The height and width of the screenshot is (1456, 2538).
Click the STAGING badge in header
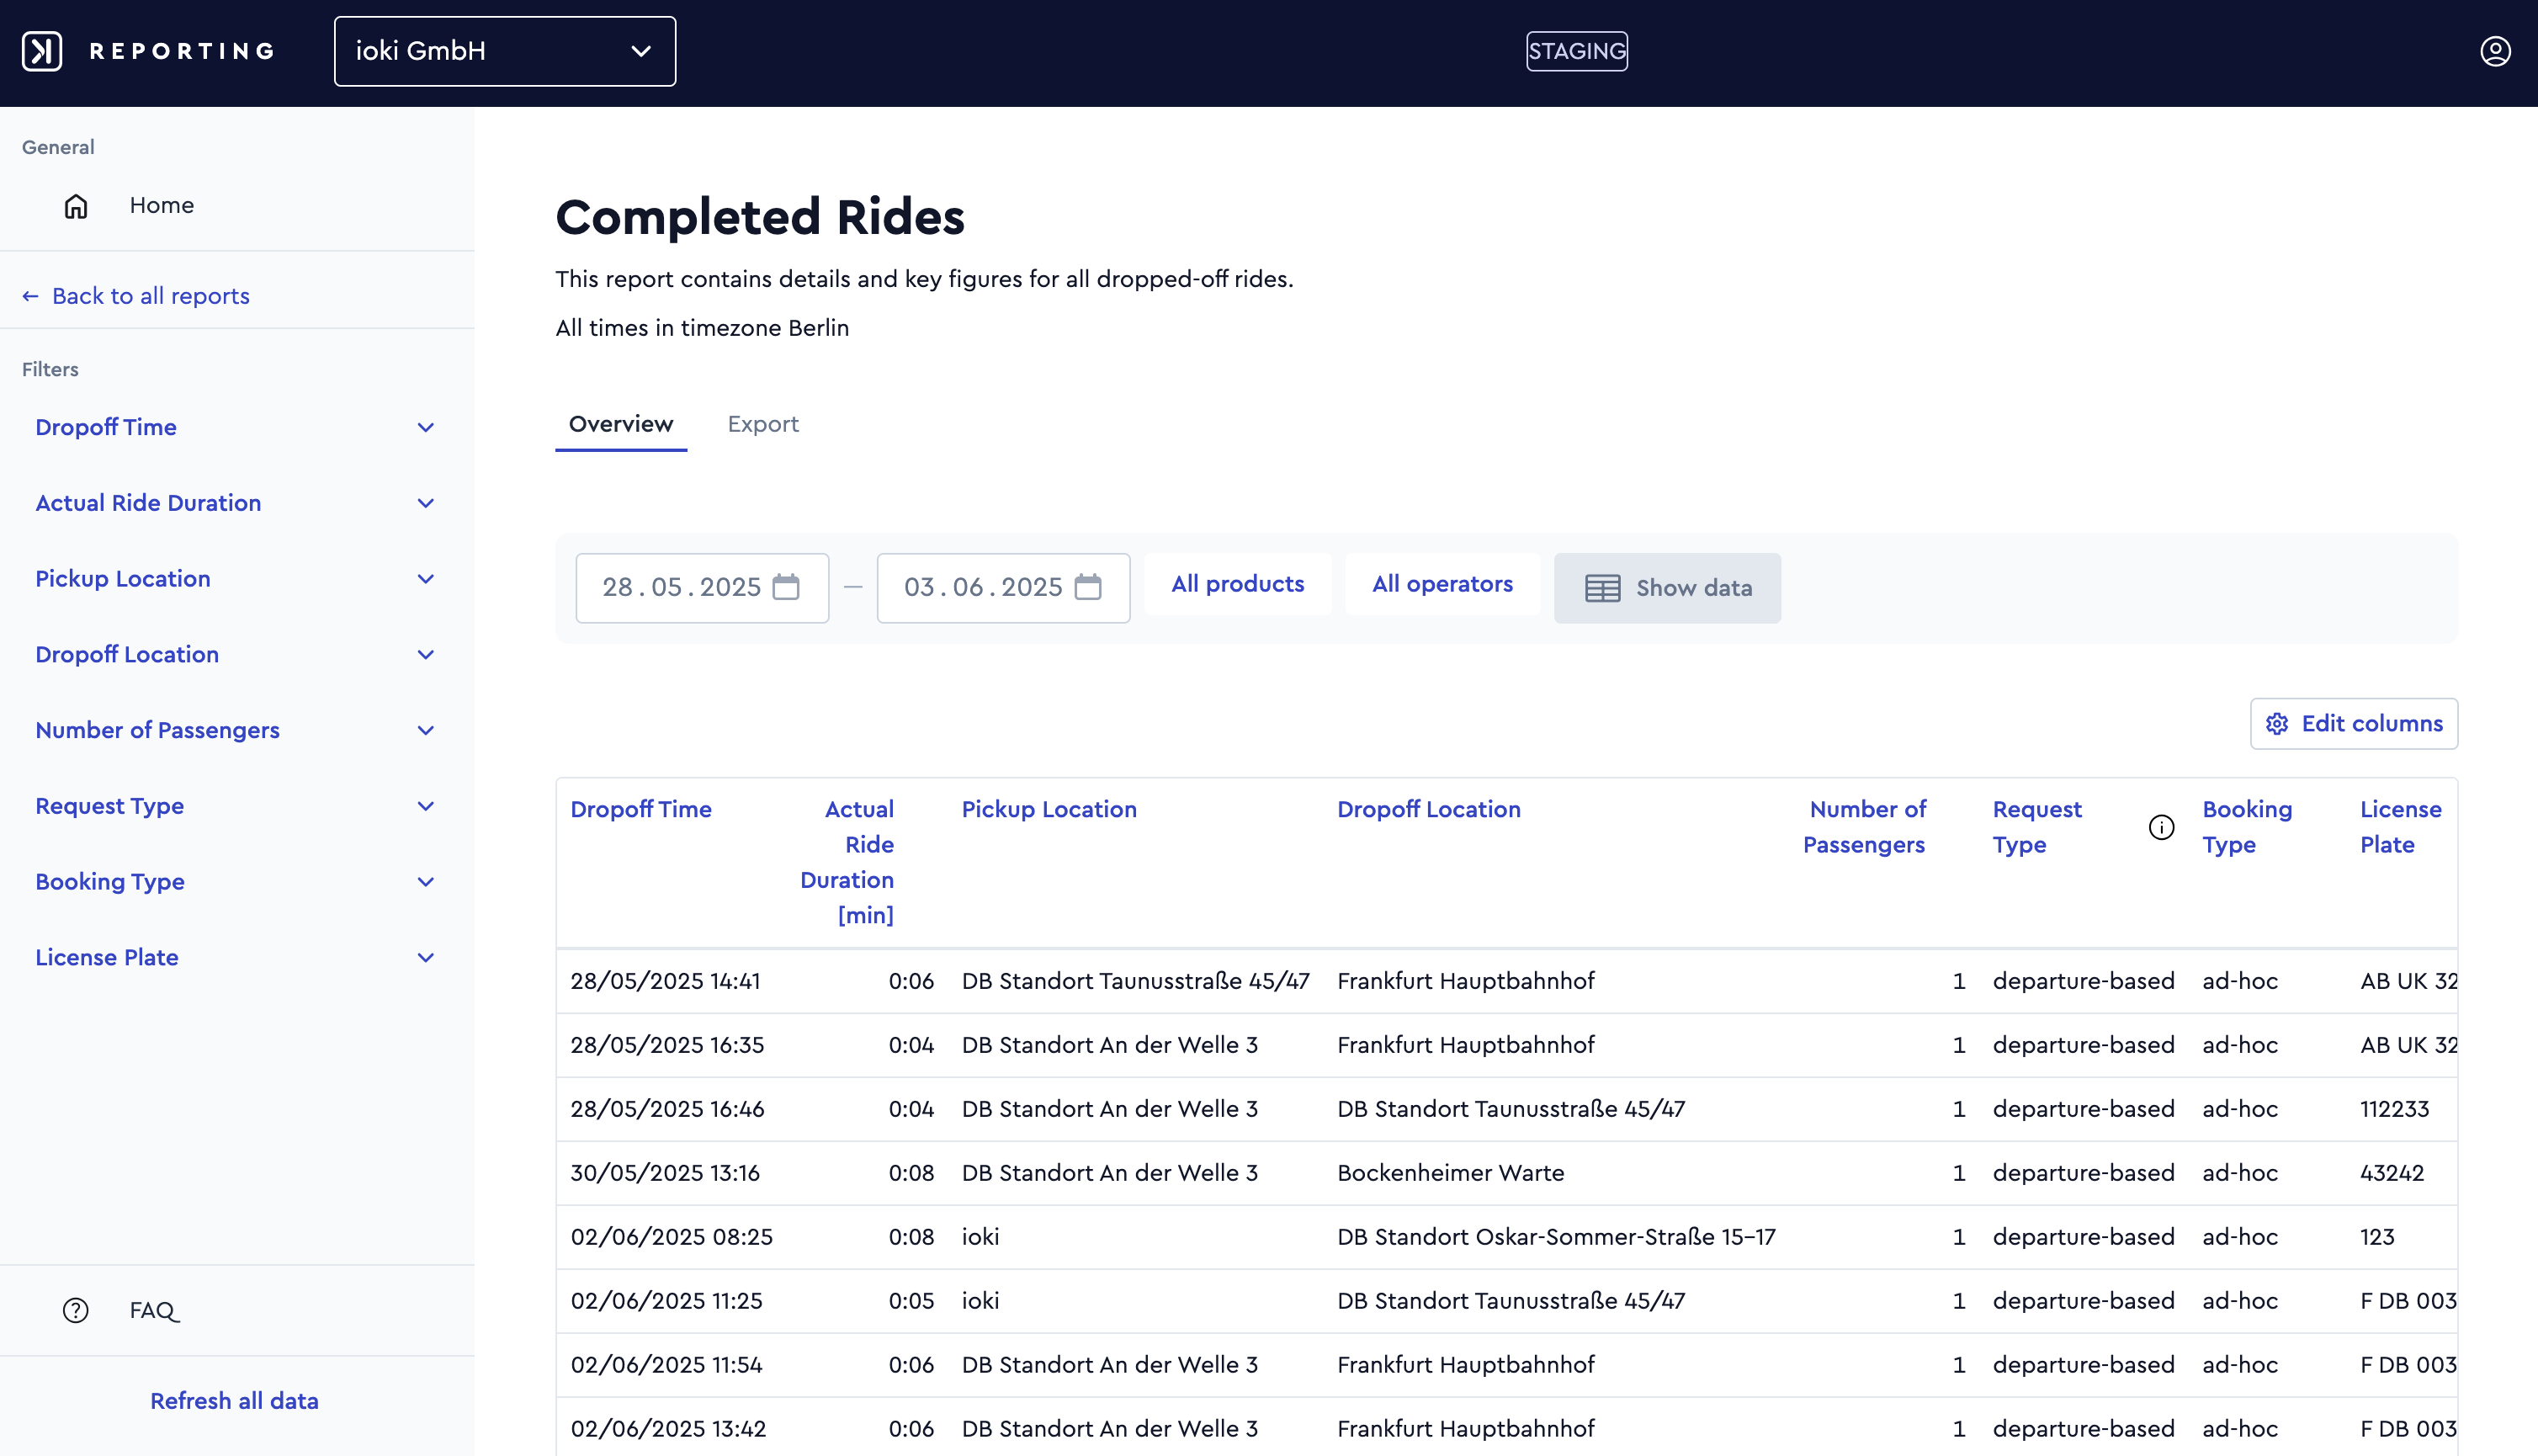tap(1576, 51)
